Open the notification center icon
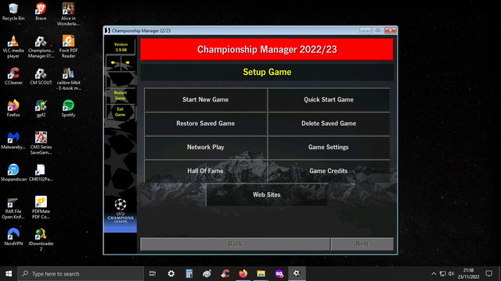This screenshot has width=501, height=281. point(488,274)
